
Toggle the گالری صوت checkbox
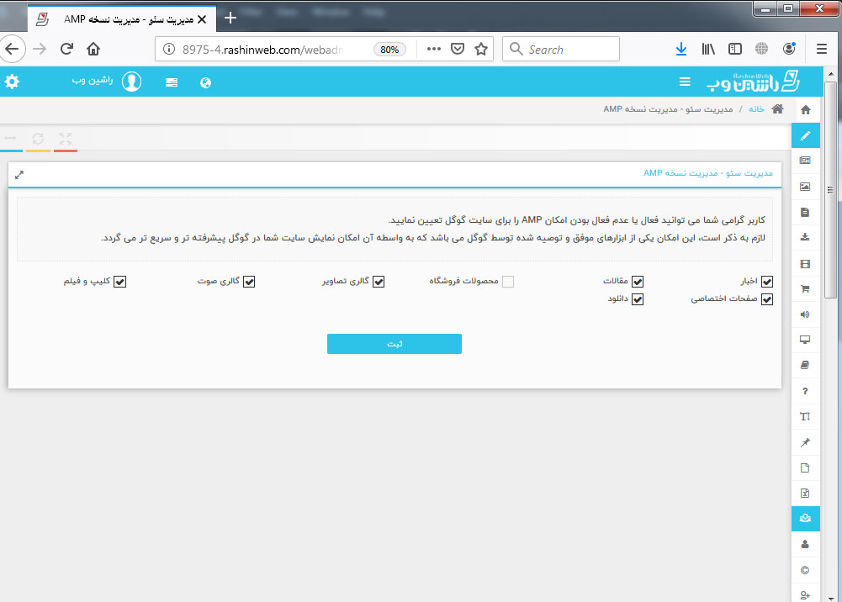[x=249, y=282]
